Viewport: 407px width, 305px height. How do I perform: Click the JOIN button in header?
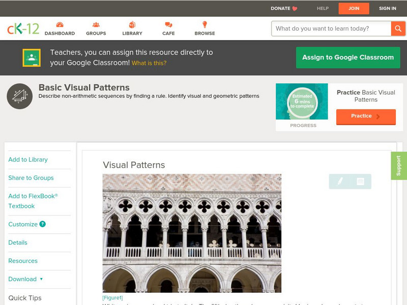(354, 8)
